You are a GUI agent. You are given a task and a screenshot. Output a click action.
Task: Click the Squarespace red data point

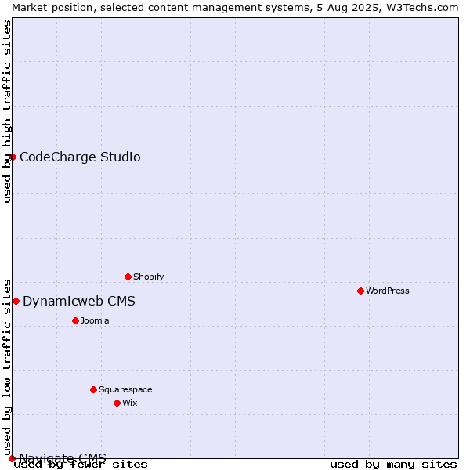click(93, 389)
